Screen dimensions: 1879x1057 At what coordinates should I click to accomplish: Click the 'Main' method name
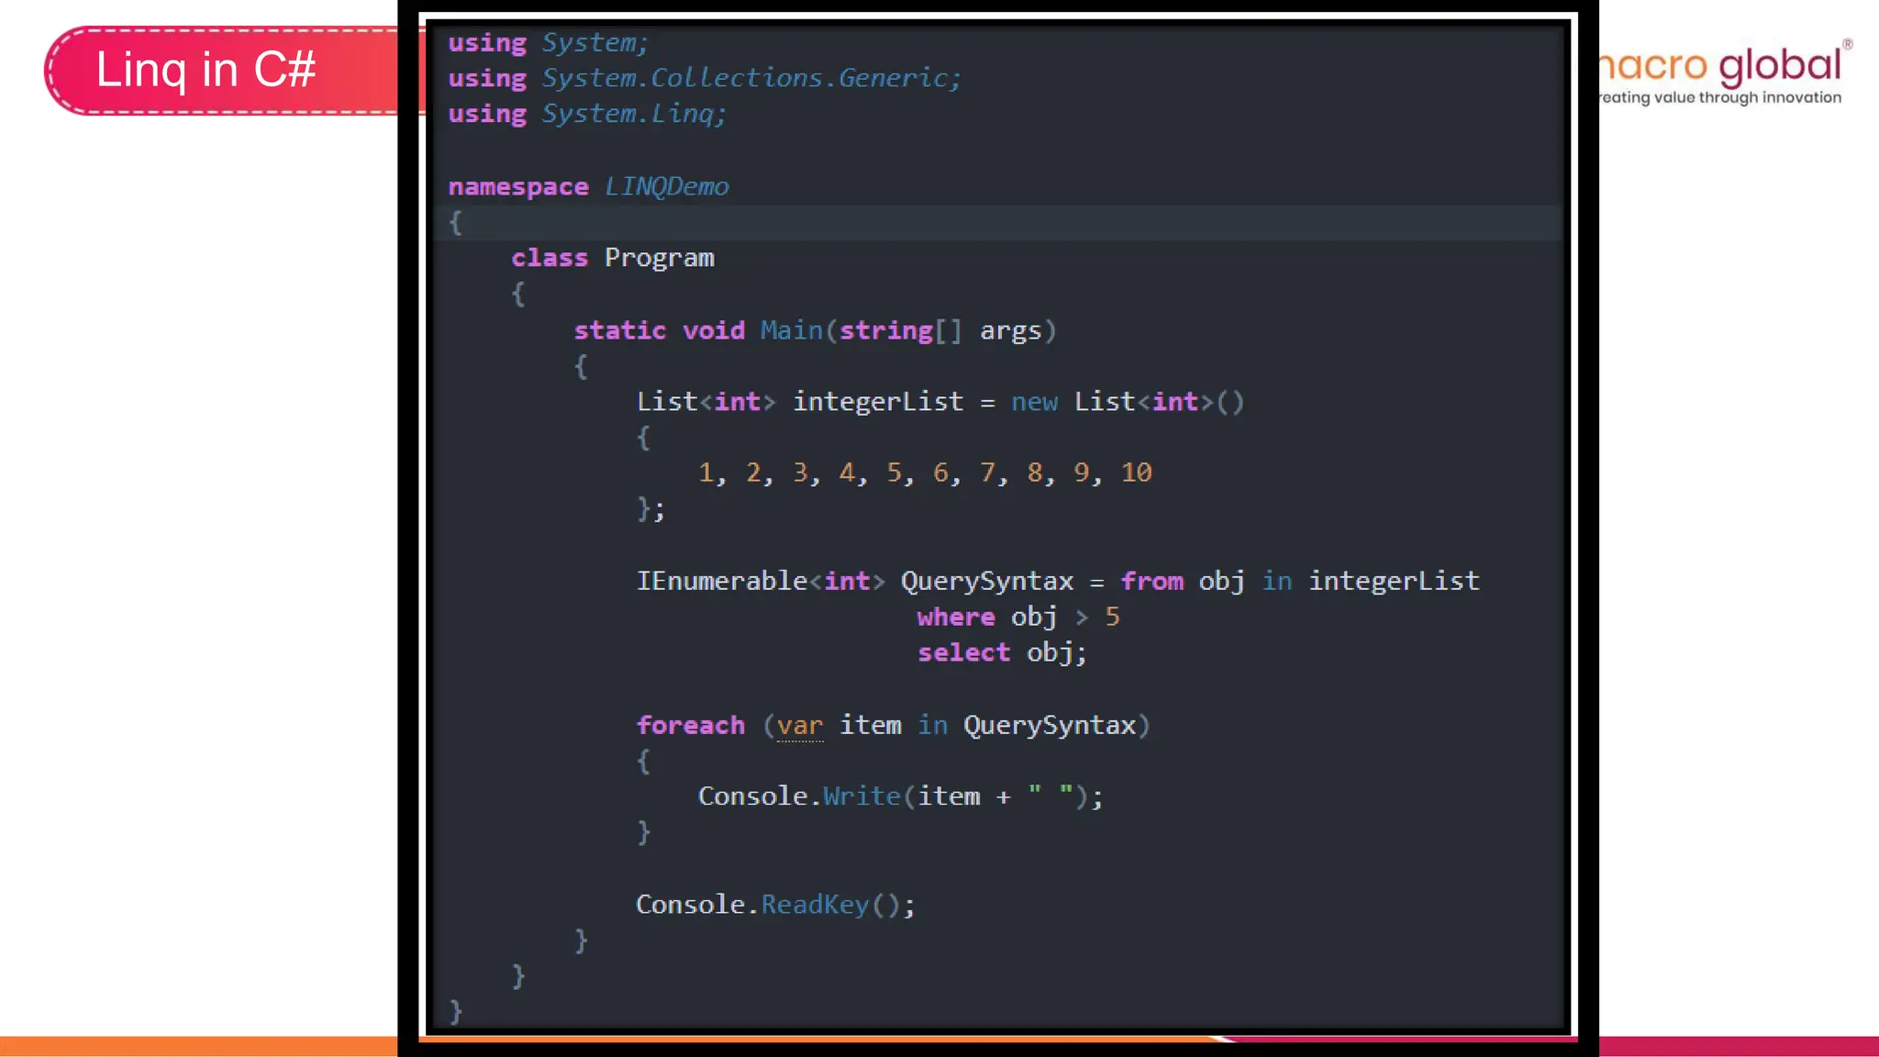tap(791, 330)
